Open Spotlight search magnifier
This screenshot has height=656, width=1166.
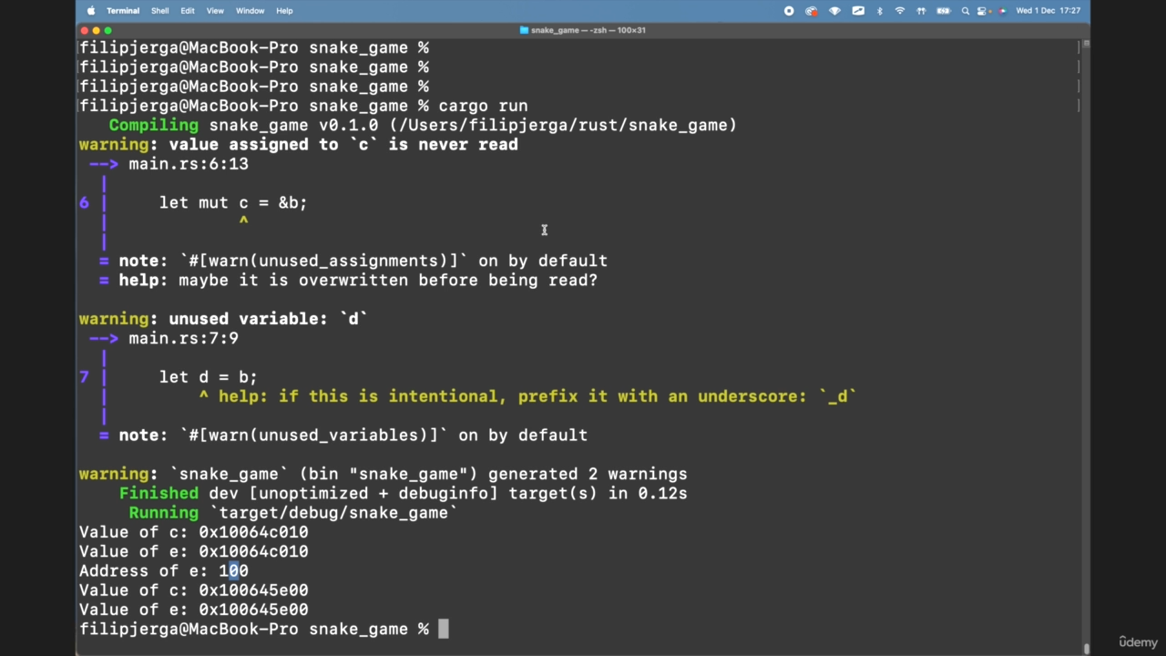965,11
